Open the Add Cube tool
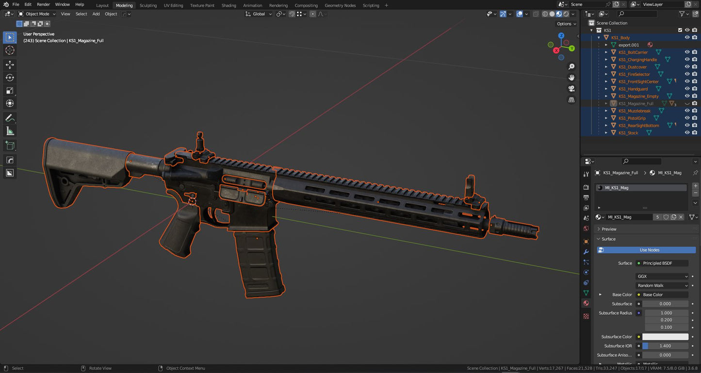 click(10, 145)
